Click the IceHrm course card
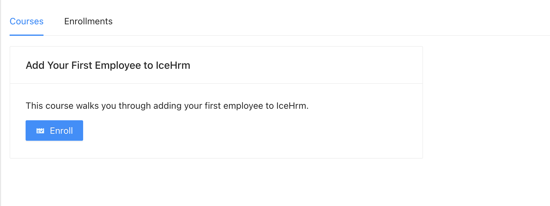This screenshot has width=550, height=206. (216, 101)
